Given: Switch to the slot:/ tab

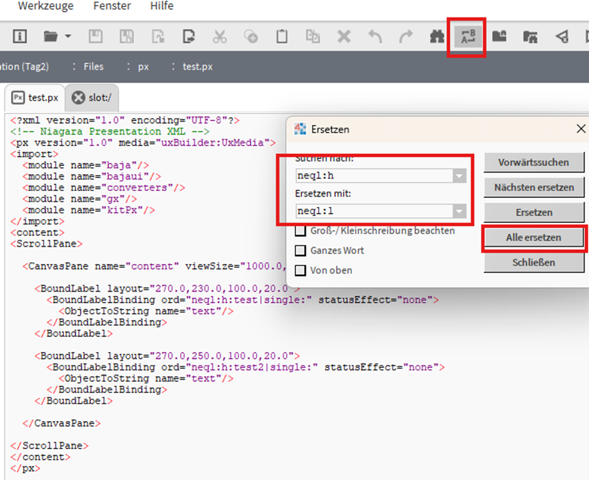Looking at the screenshot, I should (92, 97).
